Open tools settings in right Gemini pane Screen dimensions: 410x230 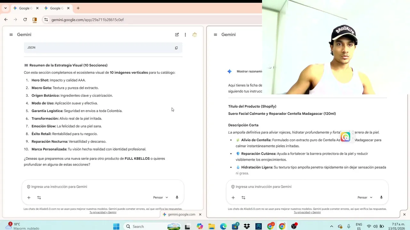243,198
